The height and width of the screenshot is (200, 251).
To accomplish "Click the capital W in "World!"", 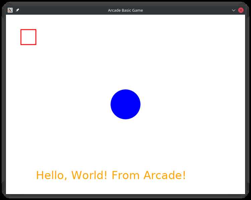I will coord(77,175).
